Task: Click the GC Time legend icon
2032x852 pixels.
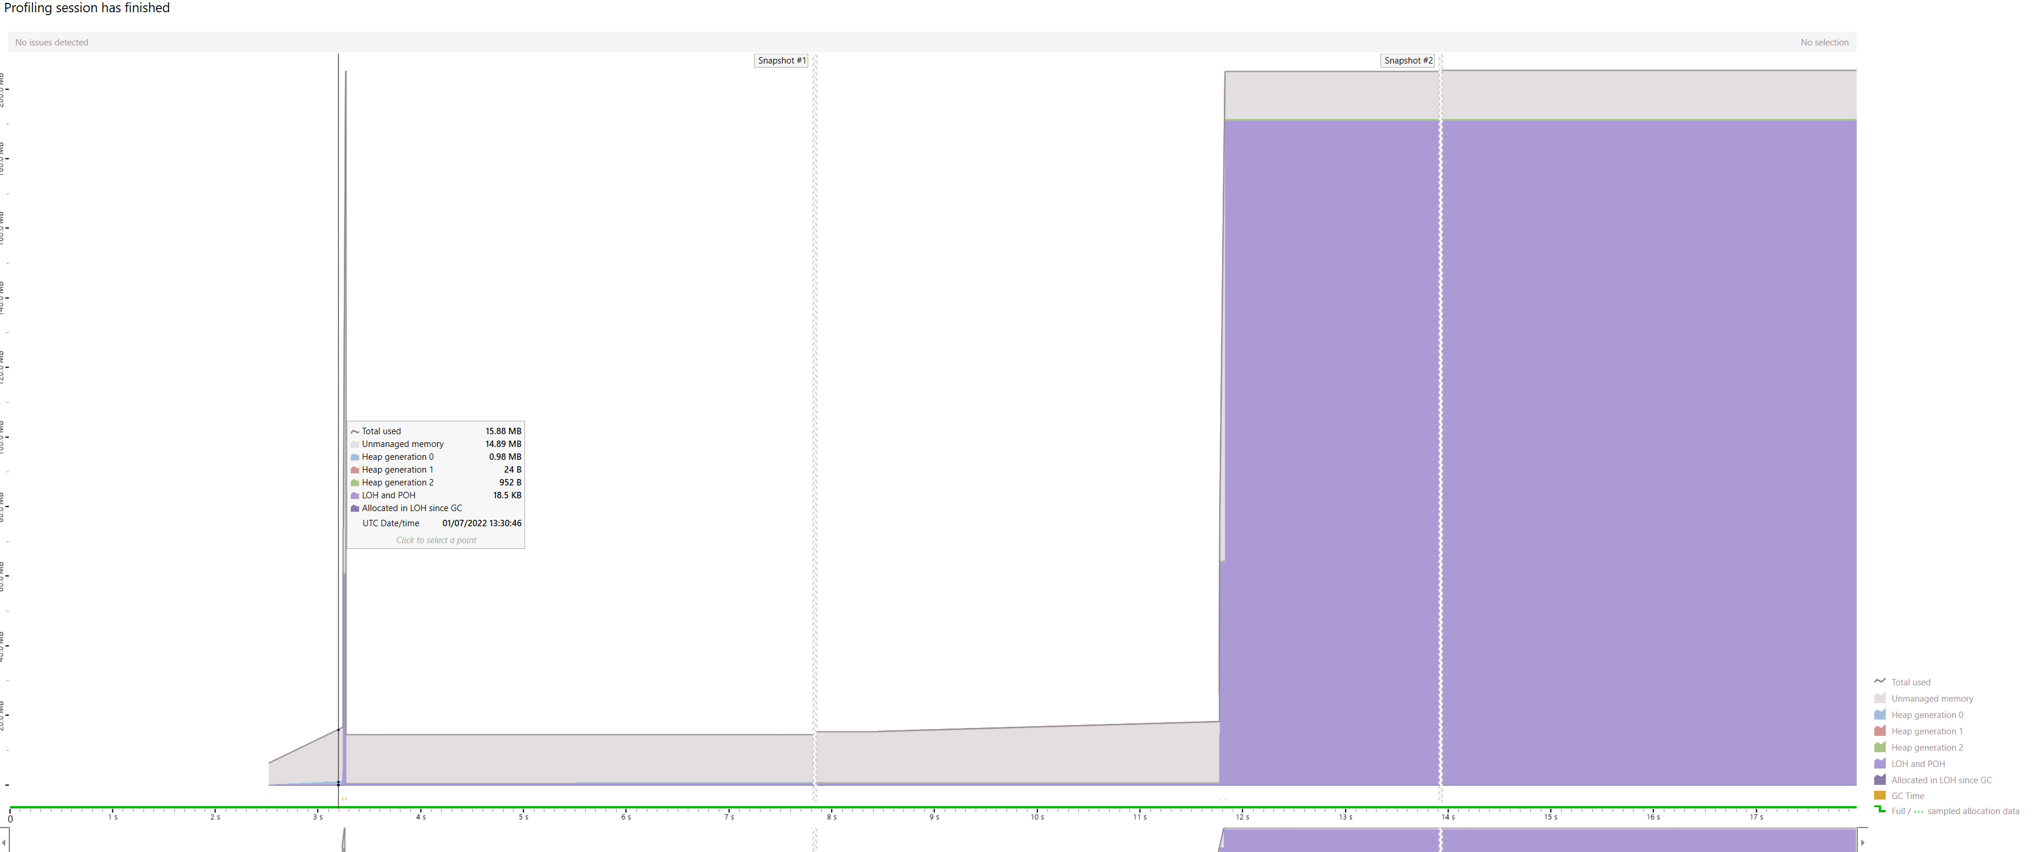Action: 1880,796
